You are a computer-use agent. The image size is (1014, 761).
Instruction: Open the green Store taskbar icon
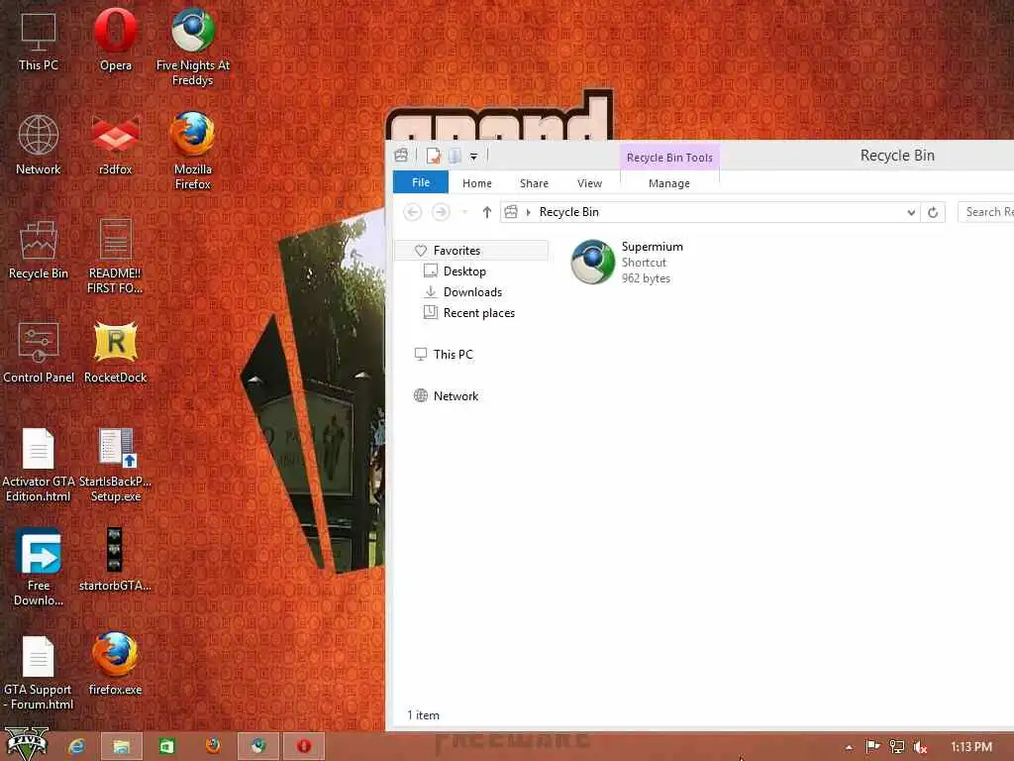(x=166, y=747)
